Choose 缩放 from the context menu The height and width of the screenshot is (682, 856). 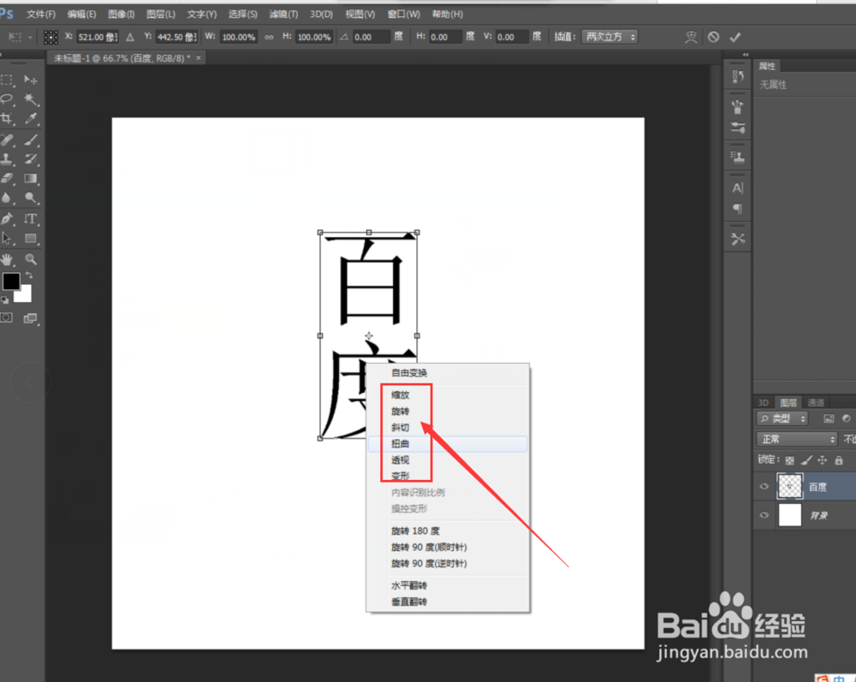click(448, 395)
